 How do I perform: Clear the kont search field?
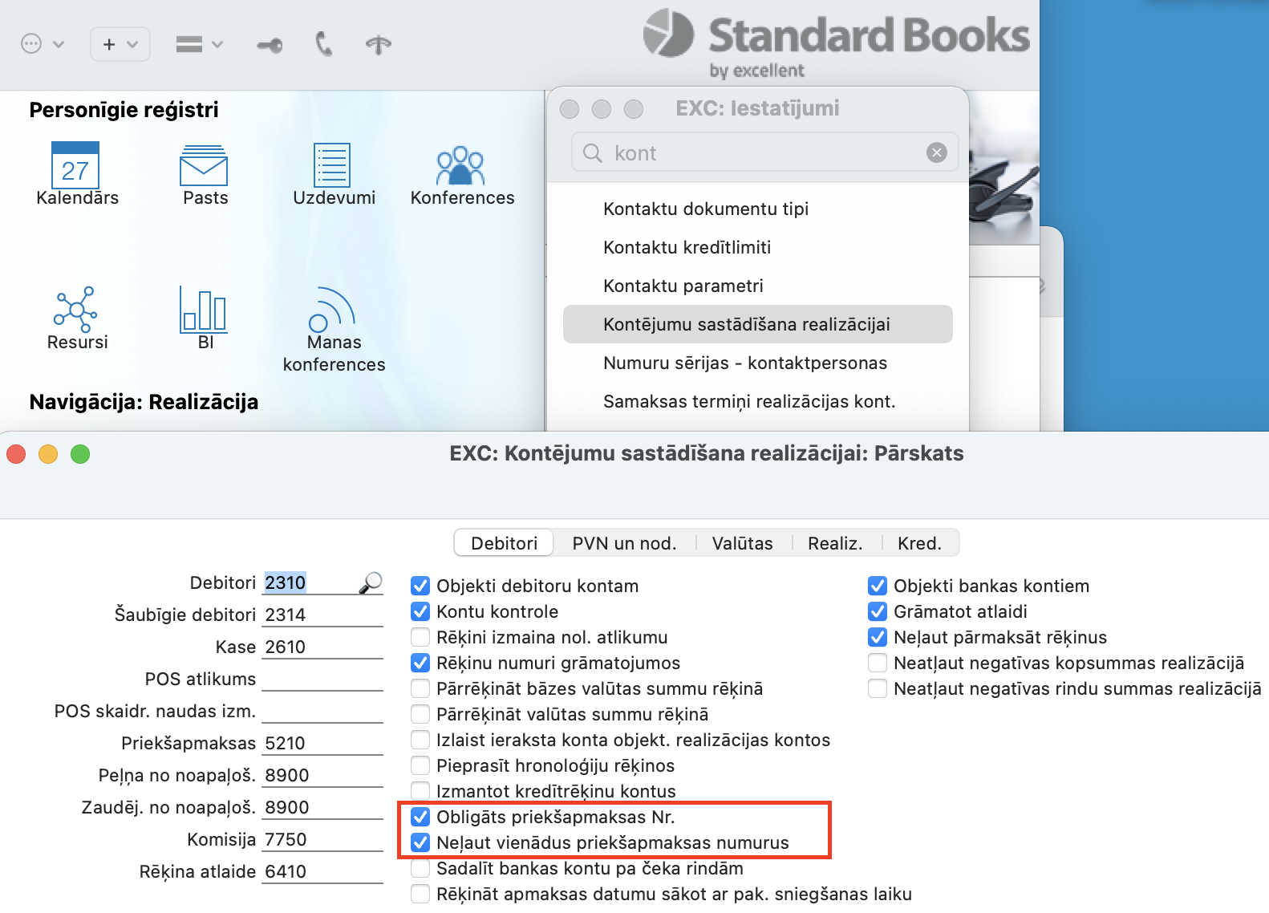pyautogui.click(x=936, y=152)
